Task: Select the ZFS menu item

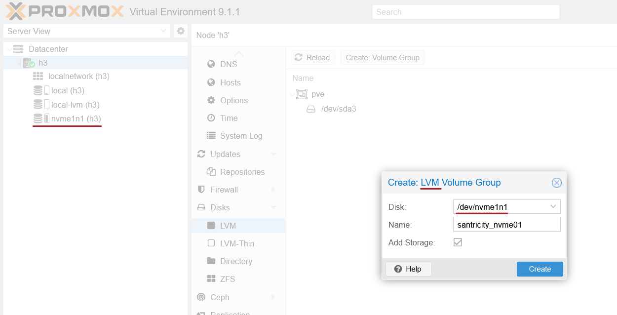Action: pyautogui.click(x=238, y=279)
